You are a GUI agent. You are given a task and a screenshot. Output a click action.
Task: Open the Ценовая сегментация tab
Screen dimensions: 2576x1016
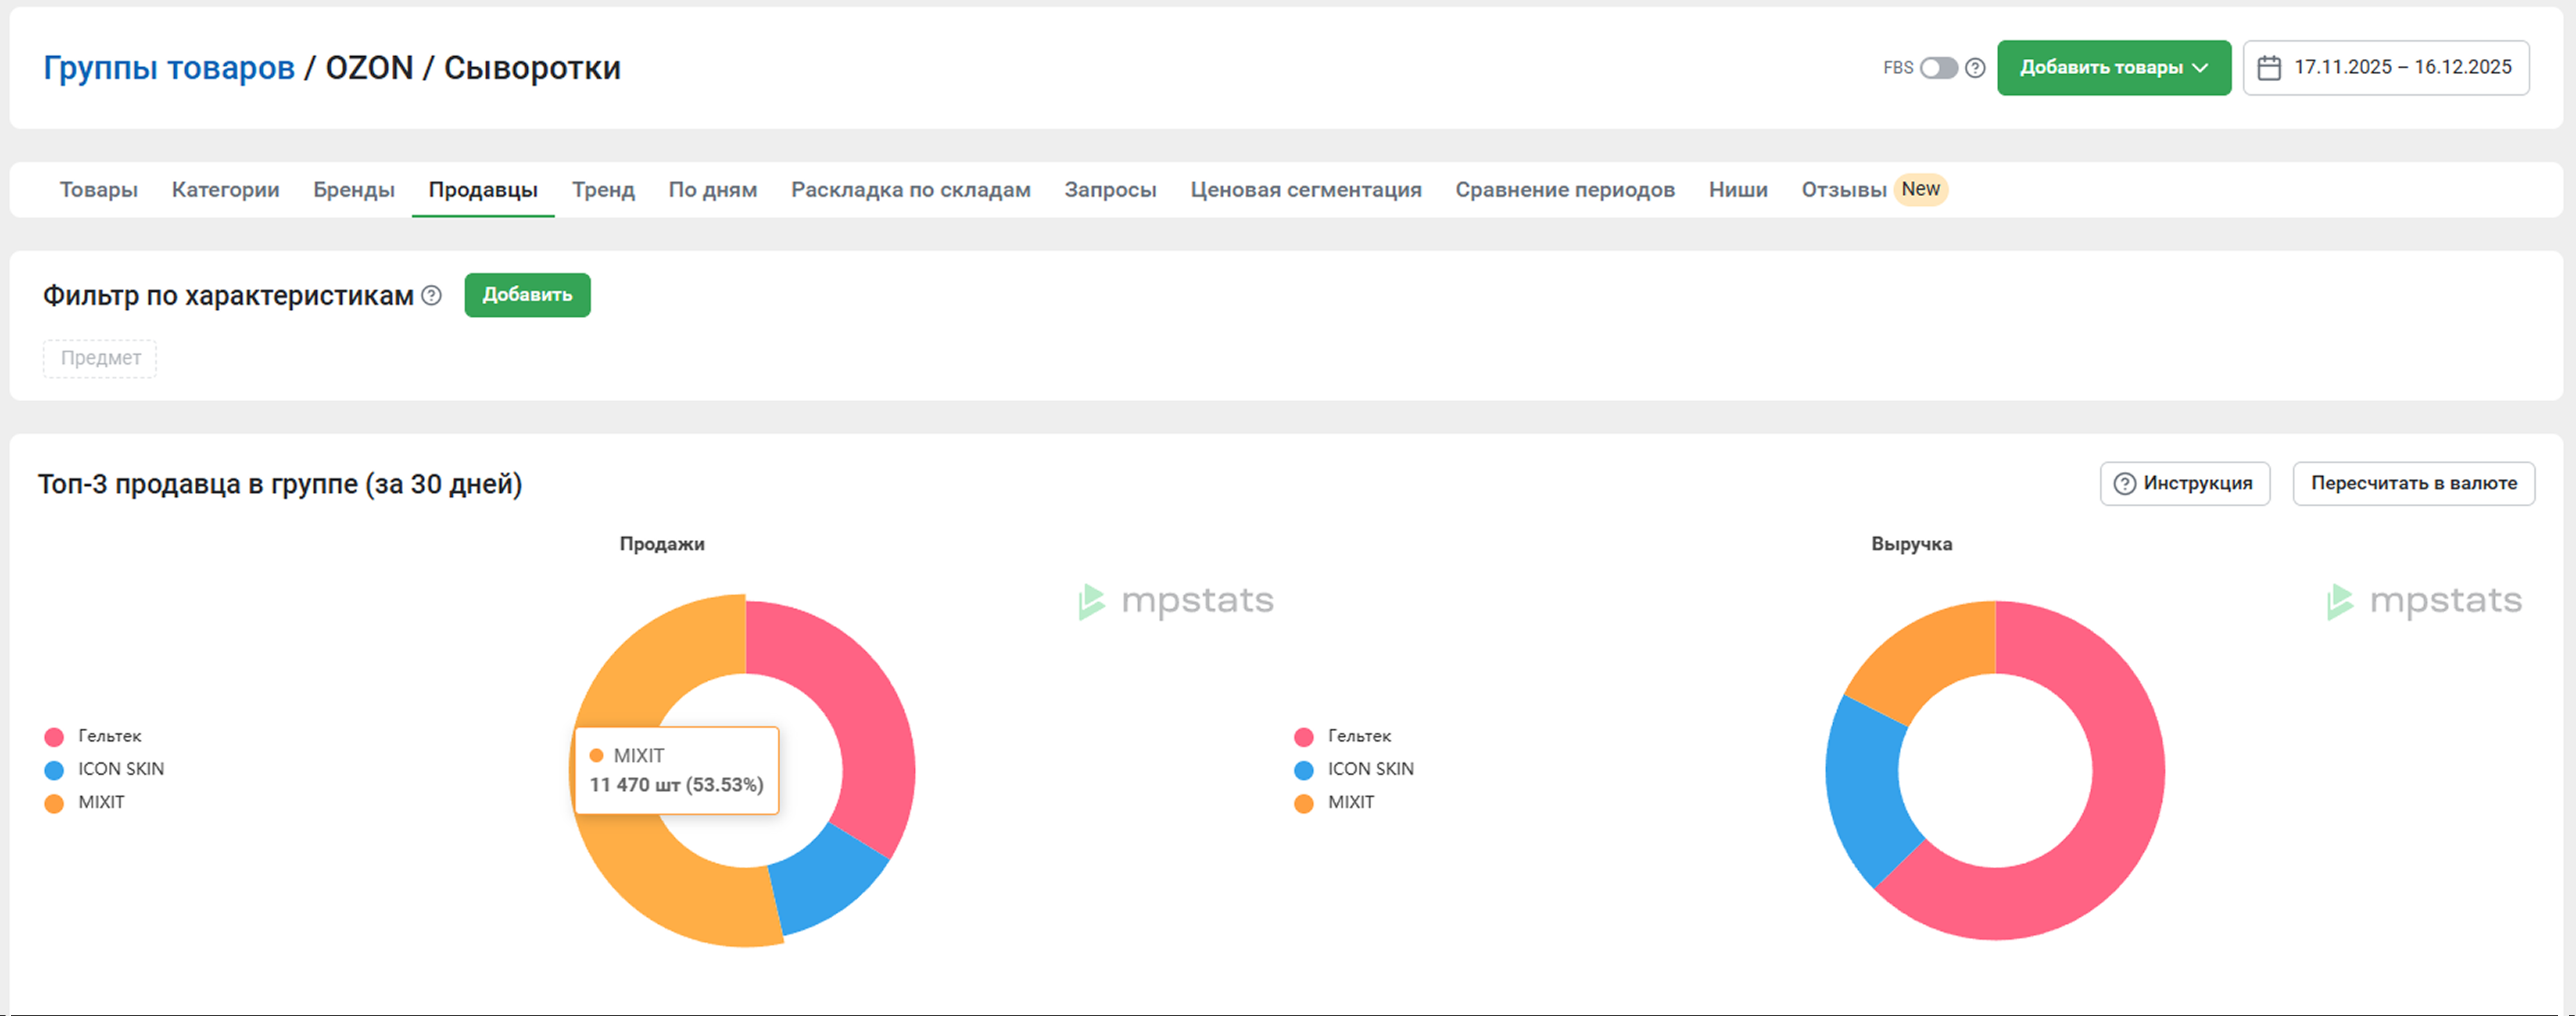click(1305, 190)
